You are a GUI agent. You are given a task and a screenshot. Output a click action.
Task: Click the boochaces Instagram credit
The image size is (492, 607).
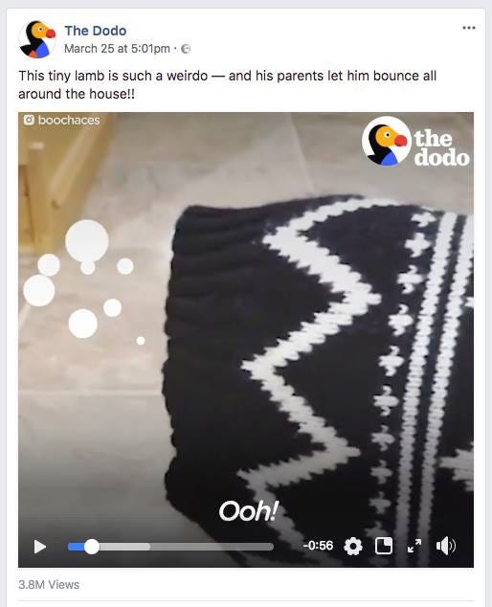[x=69, y=120]
